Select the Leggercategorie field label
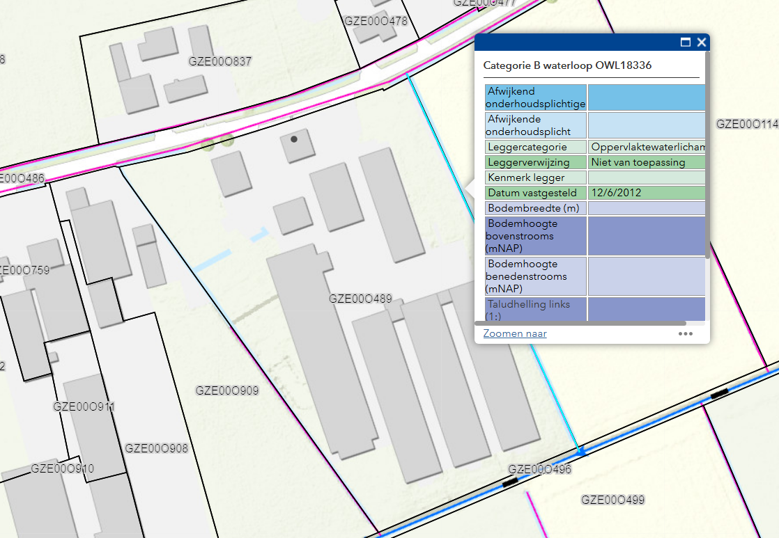The image size is (779, 538). 536,147
